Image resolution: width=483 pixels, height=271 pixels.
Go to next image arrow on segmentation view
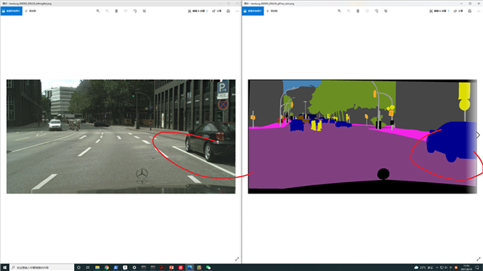[478, 135]
